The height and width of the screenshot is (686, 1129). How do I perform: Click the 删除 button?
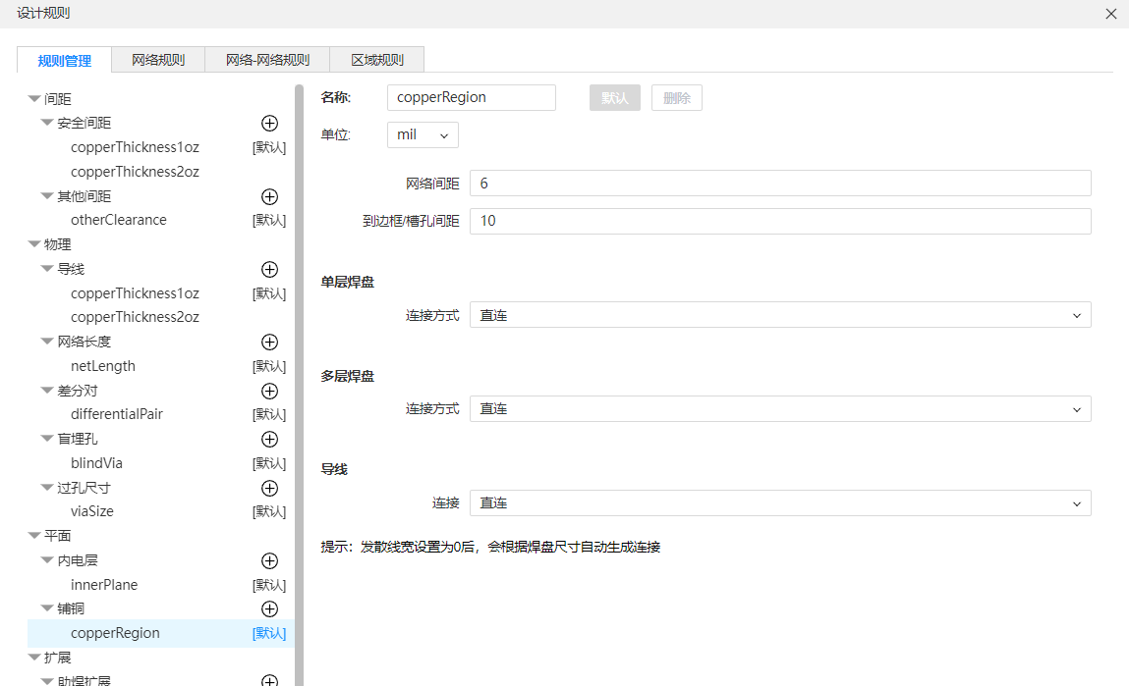(x=676, y=98)
